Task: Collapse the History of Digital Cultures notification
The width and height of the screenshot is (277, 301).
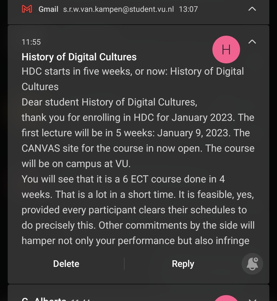Action: coord(252,42)
